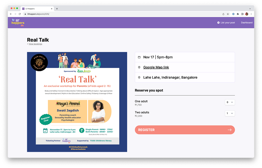Click the ₹1,750 price text

138,105
